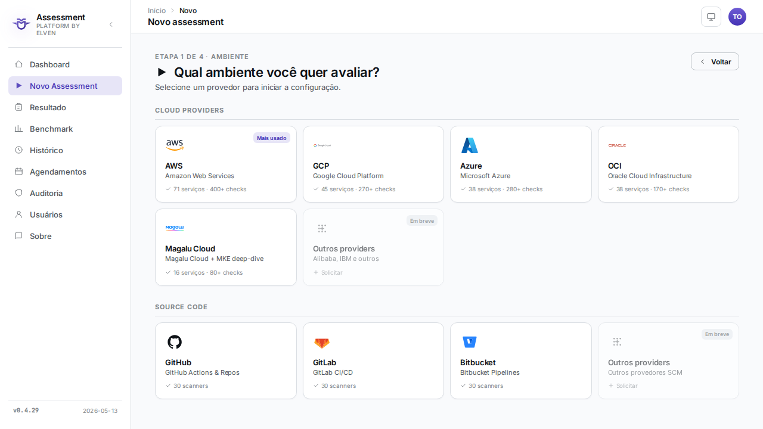Click 'Magalu Cloud + MKE deep-dive' text
This screenshot has height=429, width=763.
coord(215,259)
